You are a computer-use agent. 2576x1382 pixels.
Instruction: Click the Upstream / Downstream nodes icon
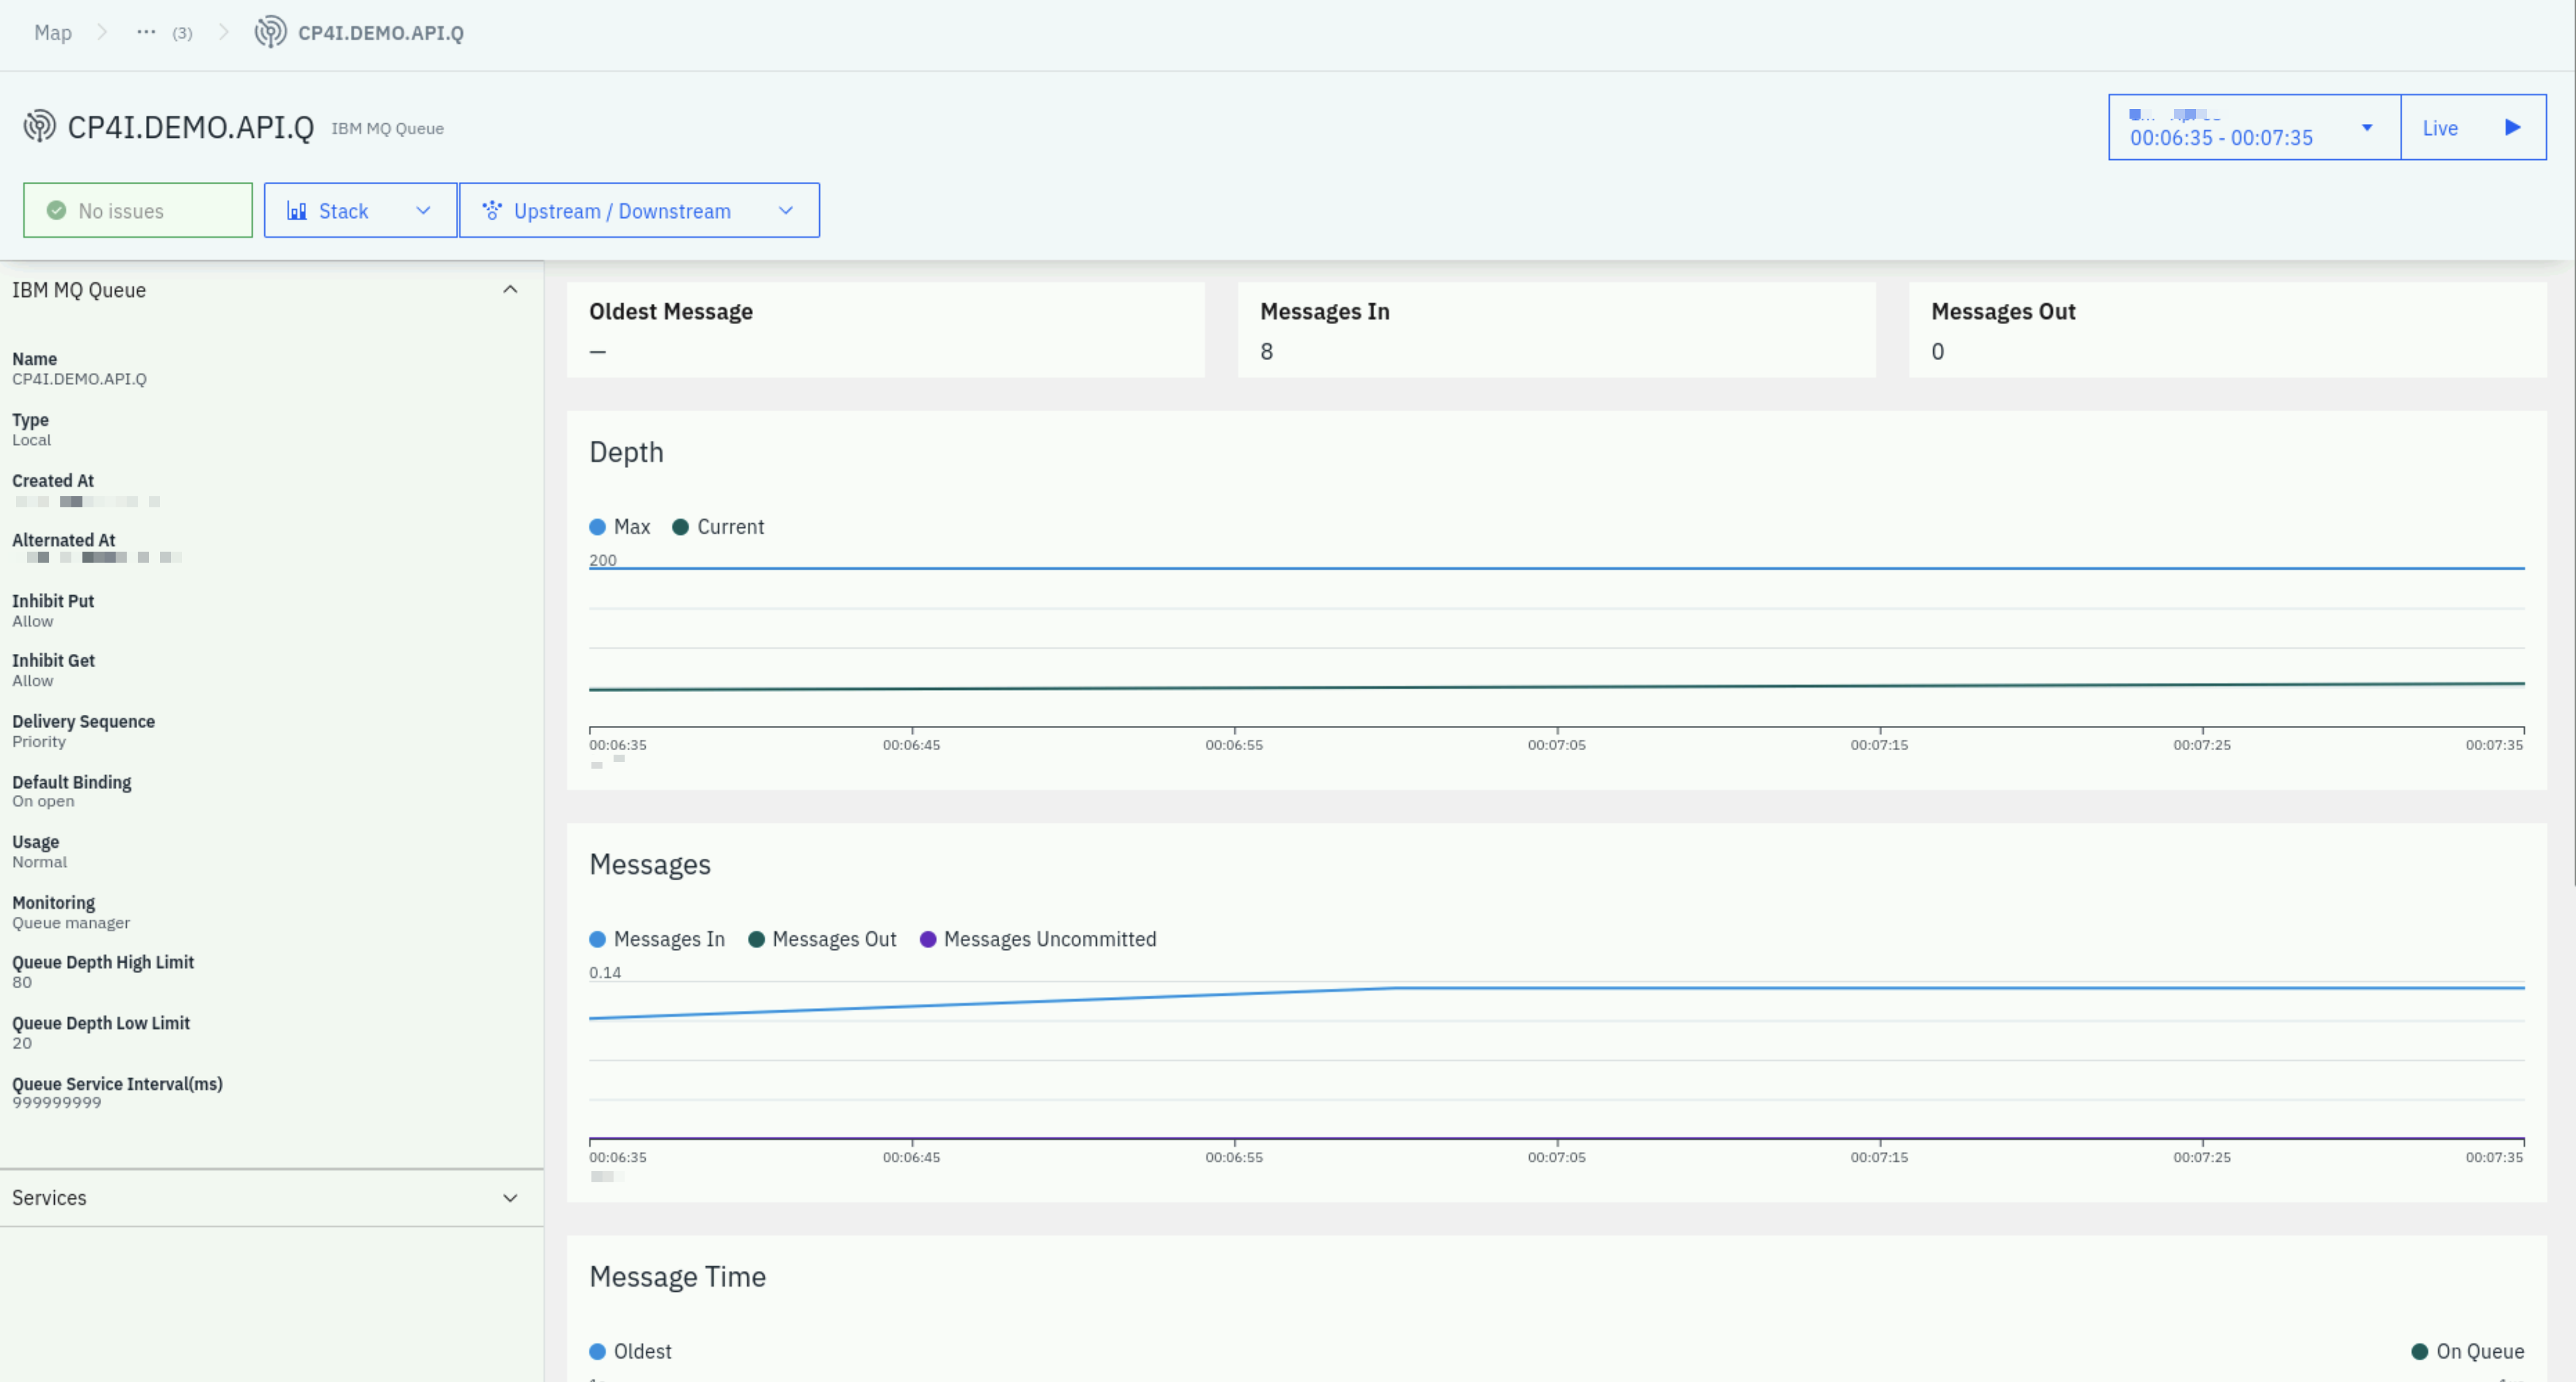click(x=492, y=210)
